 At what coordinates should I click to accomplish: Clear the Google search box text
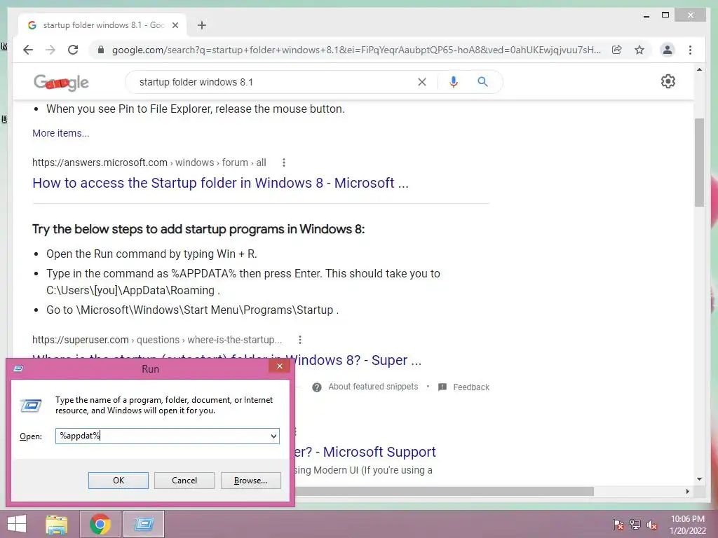pyautogui.click(x=421, y=82)
